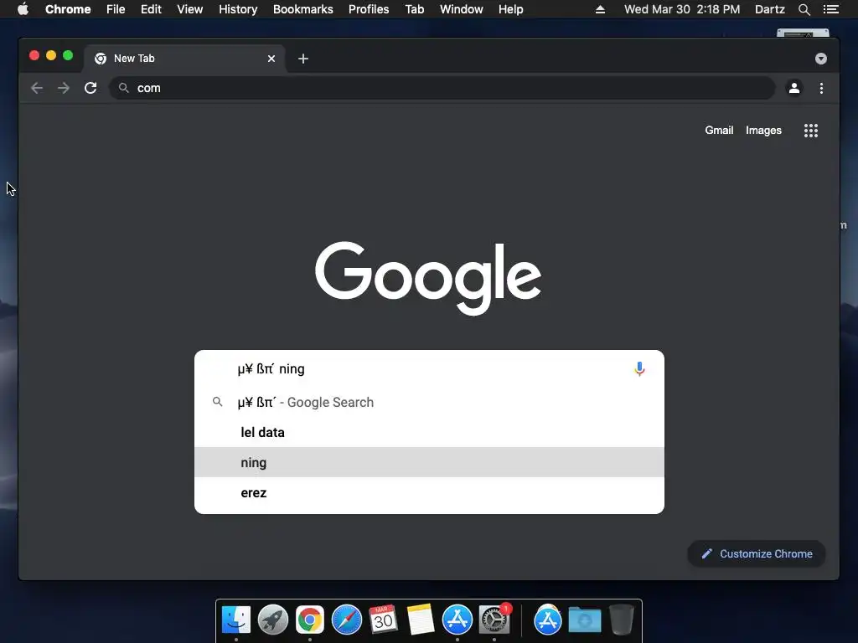Open the View menu
858x643 pixels.
coord(190,9)
